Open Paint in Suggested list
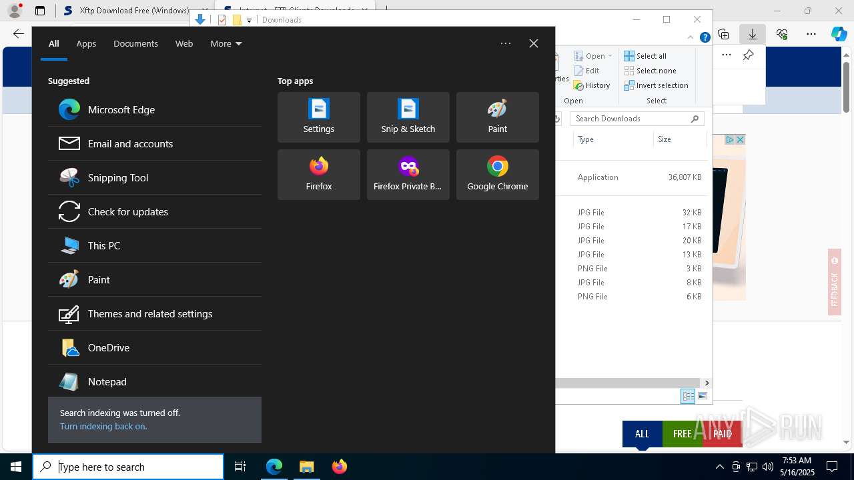Viewport: 854px width, 480px height. coord(155,279)
